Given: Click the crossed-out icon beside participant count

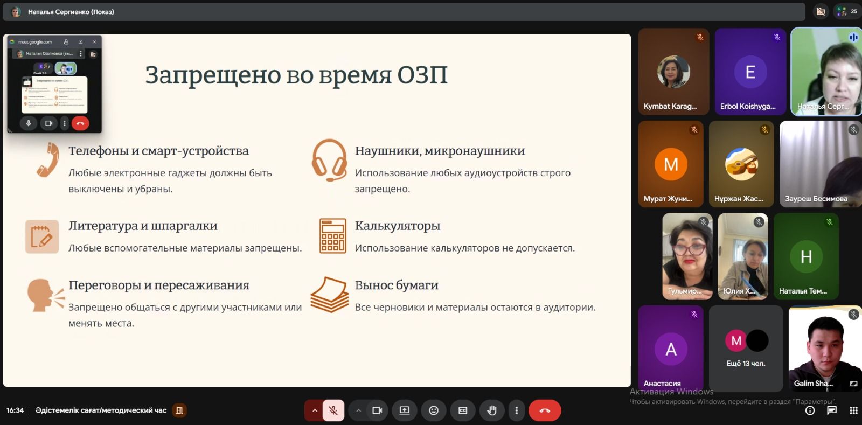Looking at the screenshot, I should click(821, 11).
